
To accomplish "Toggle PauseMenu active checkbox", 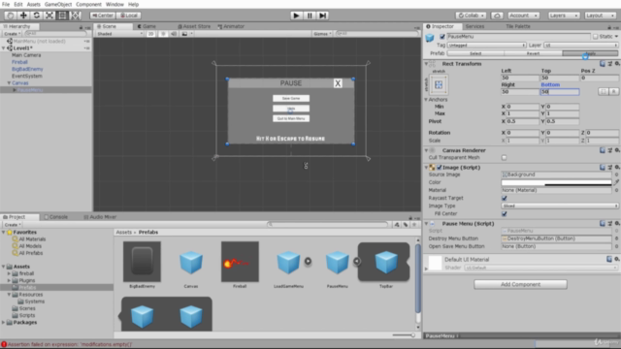I will tap(442, 37).
